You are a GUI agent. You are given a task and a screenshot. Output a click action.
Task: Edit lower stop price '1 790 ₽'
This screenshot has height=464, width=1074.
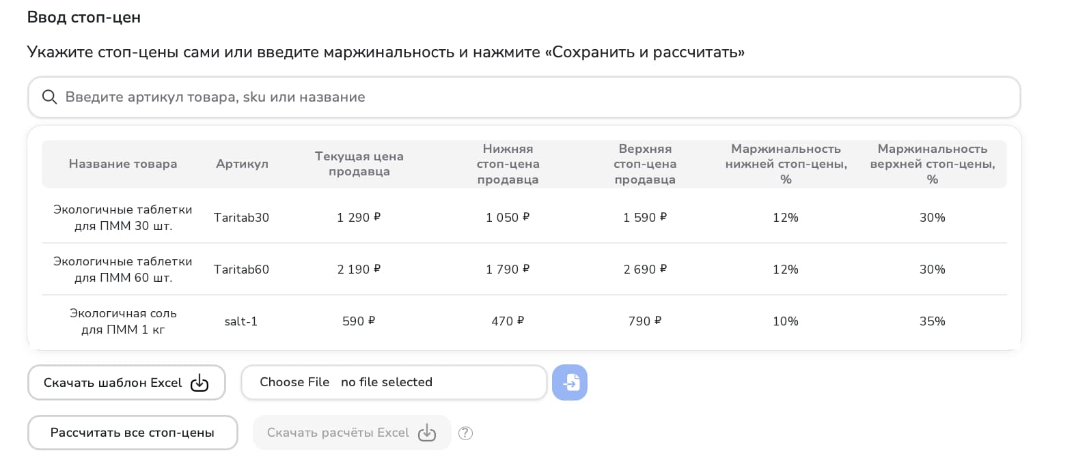click(x=508, y=270)
